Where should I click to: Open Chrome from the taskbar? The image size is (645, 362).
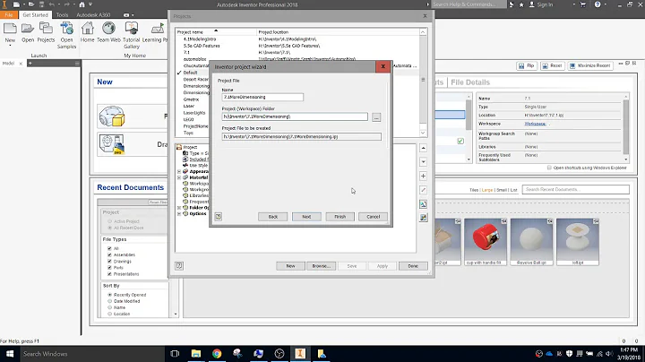click(x=217, y=353)
